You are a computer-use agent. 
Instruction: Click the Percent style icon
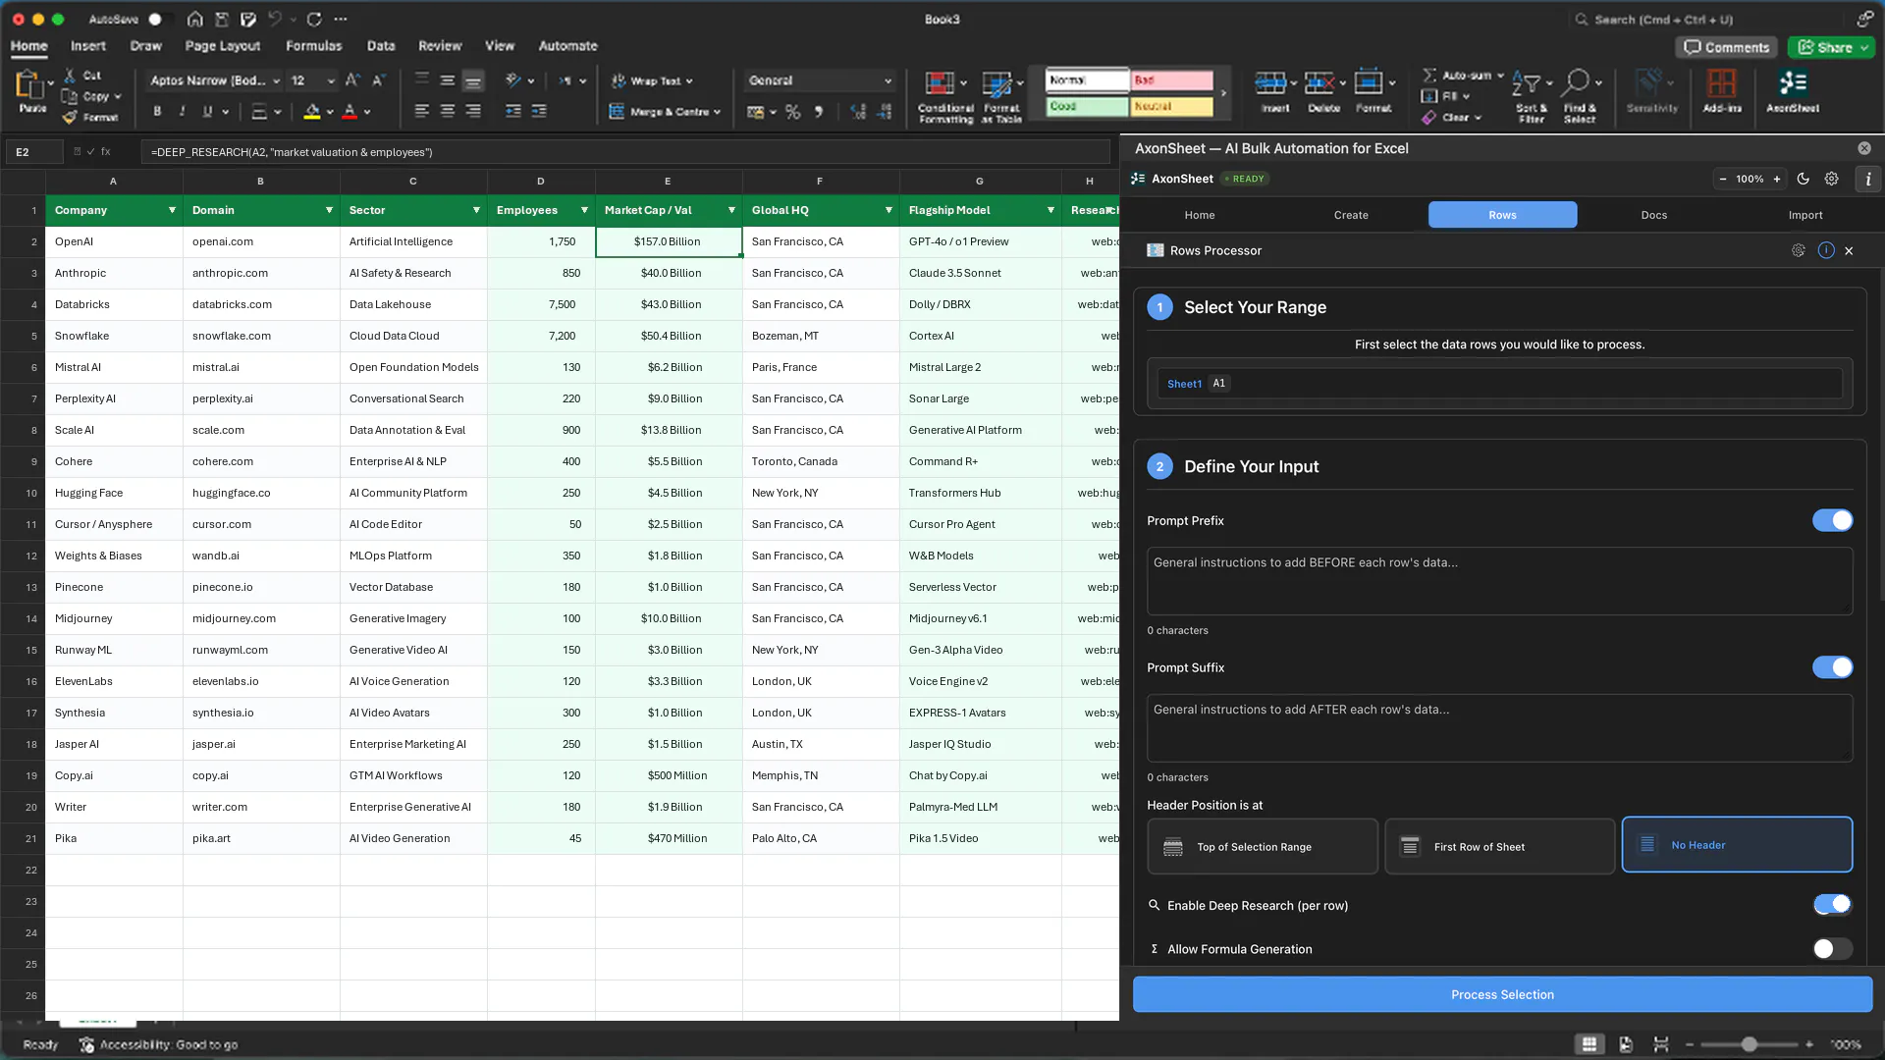[793, 112]
